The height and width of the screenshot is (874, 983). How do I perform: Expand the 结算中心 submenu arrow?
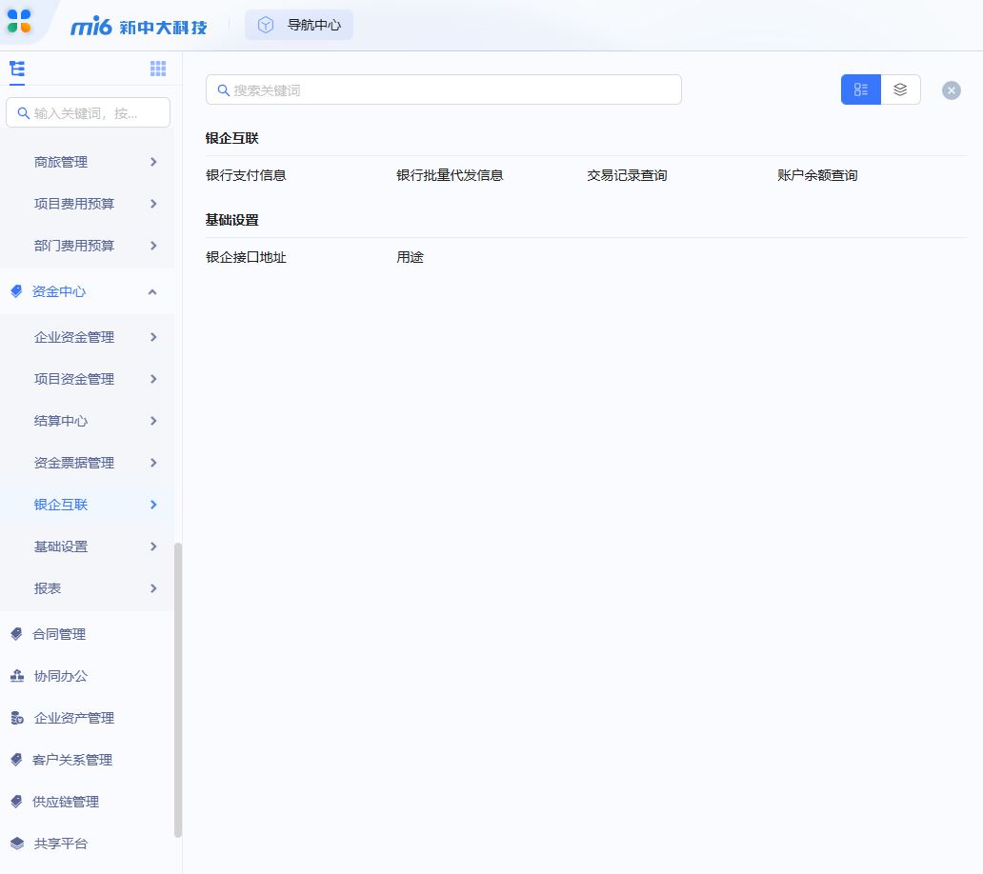click(x=153, y=421)
